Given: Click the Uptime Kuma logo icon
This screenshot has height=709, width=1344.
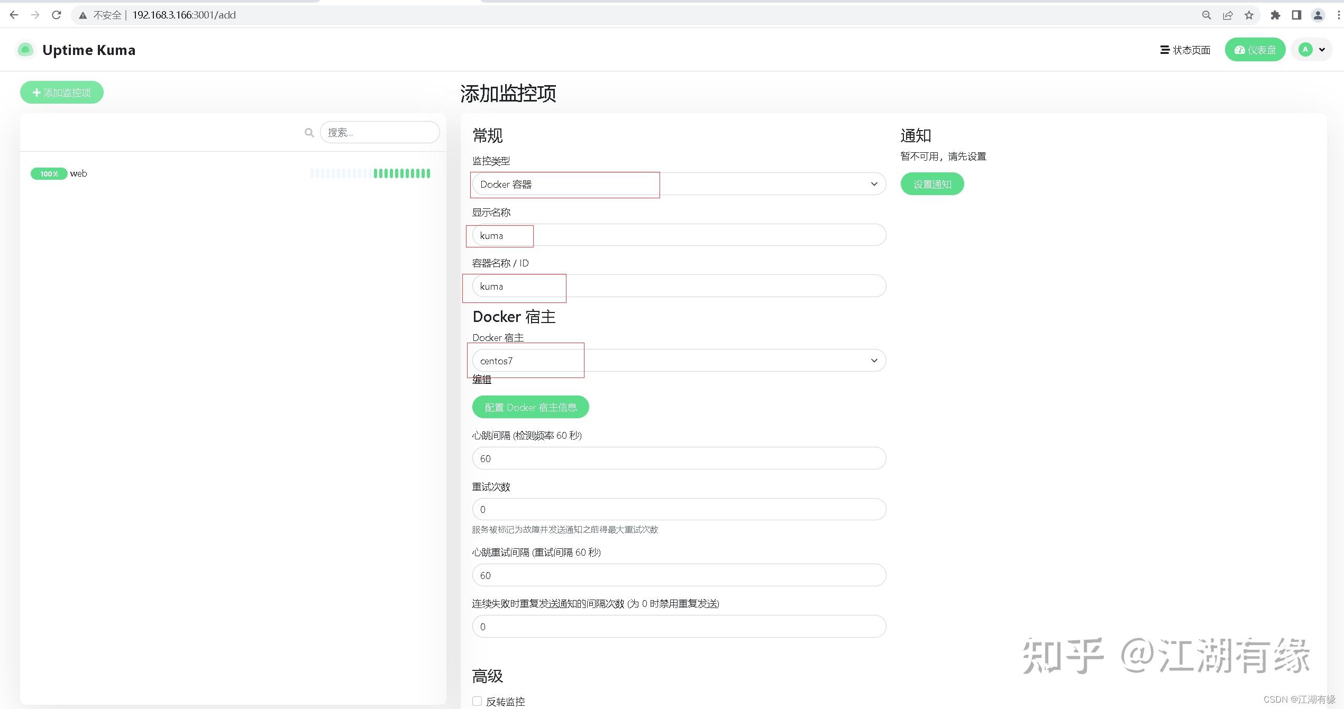Looking at the screenshot, I should click(x=25, y=50).
